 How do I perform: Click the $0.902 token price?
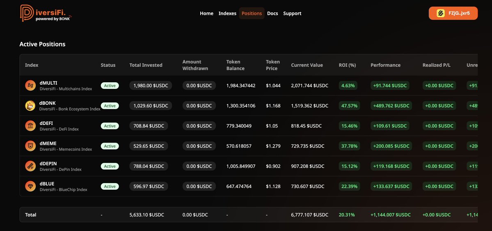[273, 166]
